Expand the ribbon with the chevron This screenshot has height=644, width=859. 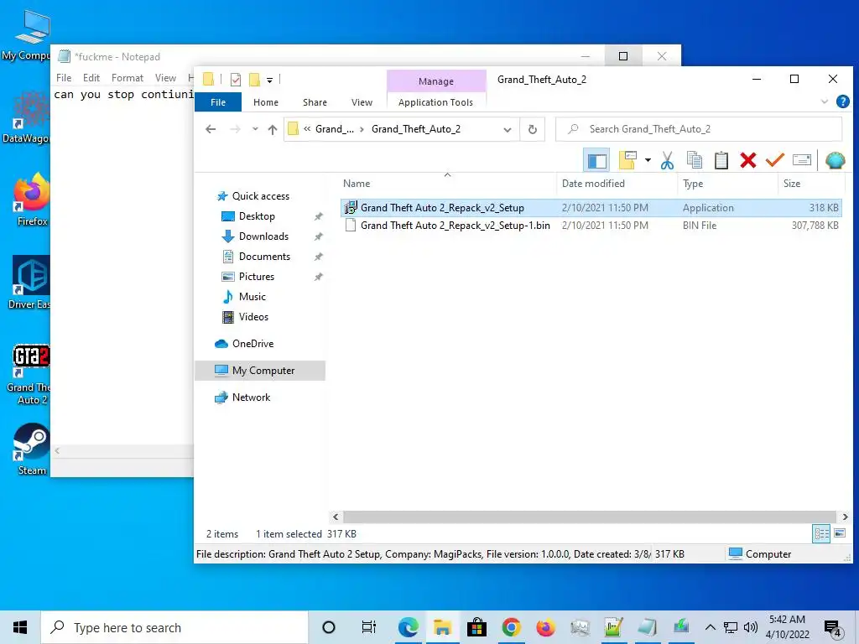click(824, 101)
